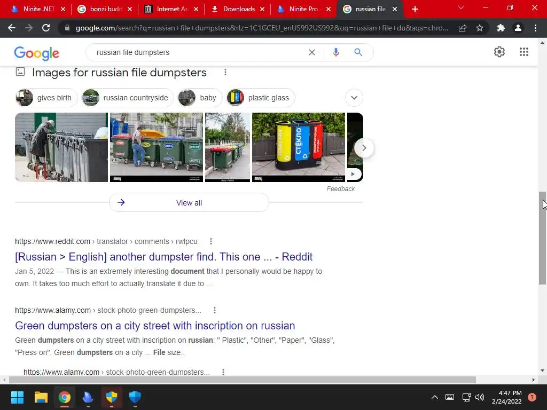Click View all images button

(x=189, y=202)
